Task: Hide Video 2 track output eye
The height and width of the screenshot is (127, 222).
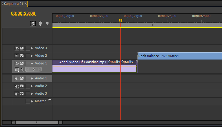Action: coord(17,56)
